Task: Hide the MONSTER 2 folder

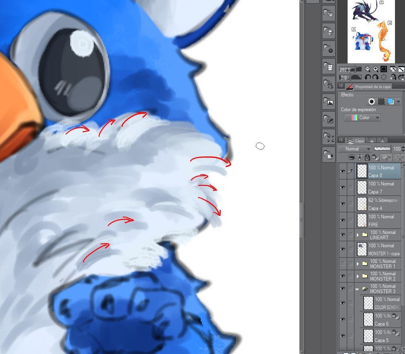Action: point(342,276)
